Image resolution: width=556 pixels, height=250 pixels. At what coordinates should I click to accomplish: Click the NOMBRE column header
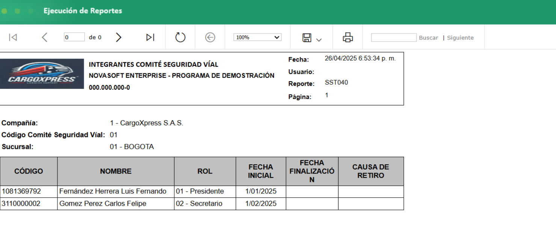(115, 171)
